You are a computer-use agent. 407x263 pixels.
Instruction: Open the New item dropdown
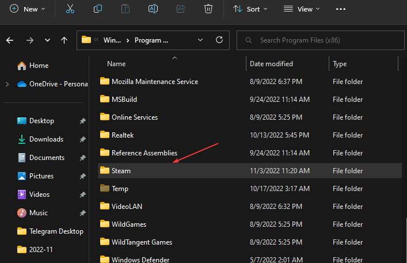(x=28, y=9)
